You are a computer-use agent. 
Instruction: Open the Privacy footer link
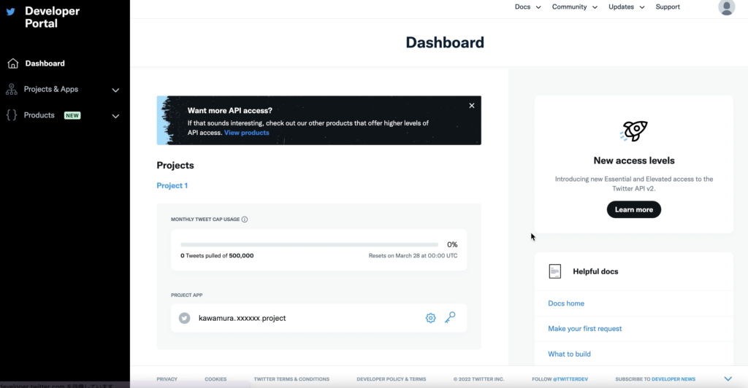tap(167, 379)
